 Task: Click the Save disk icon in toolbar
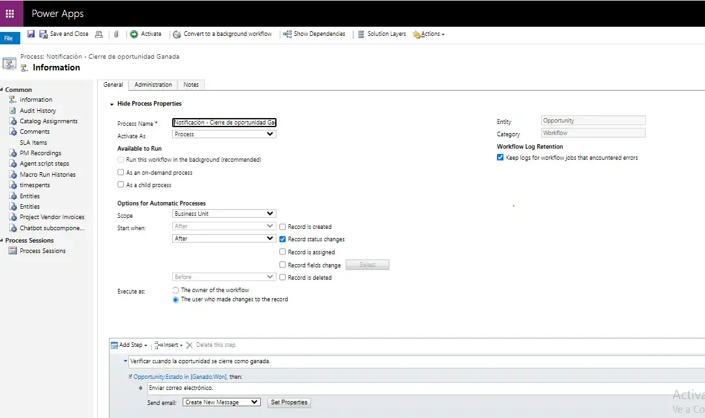pos(31,34)
